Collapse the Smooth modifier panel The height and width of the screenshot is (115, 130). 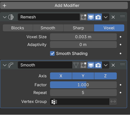click(x=5, y=65)
